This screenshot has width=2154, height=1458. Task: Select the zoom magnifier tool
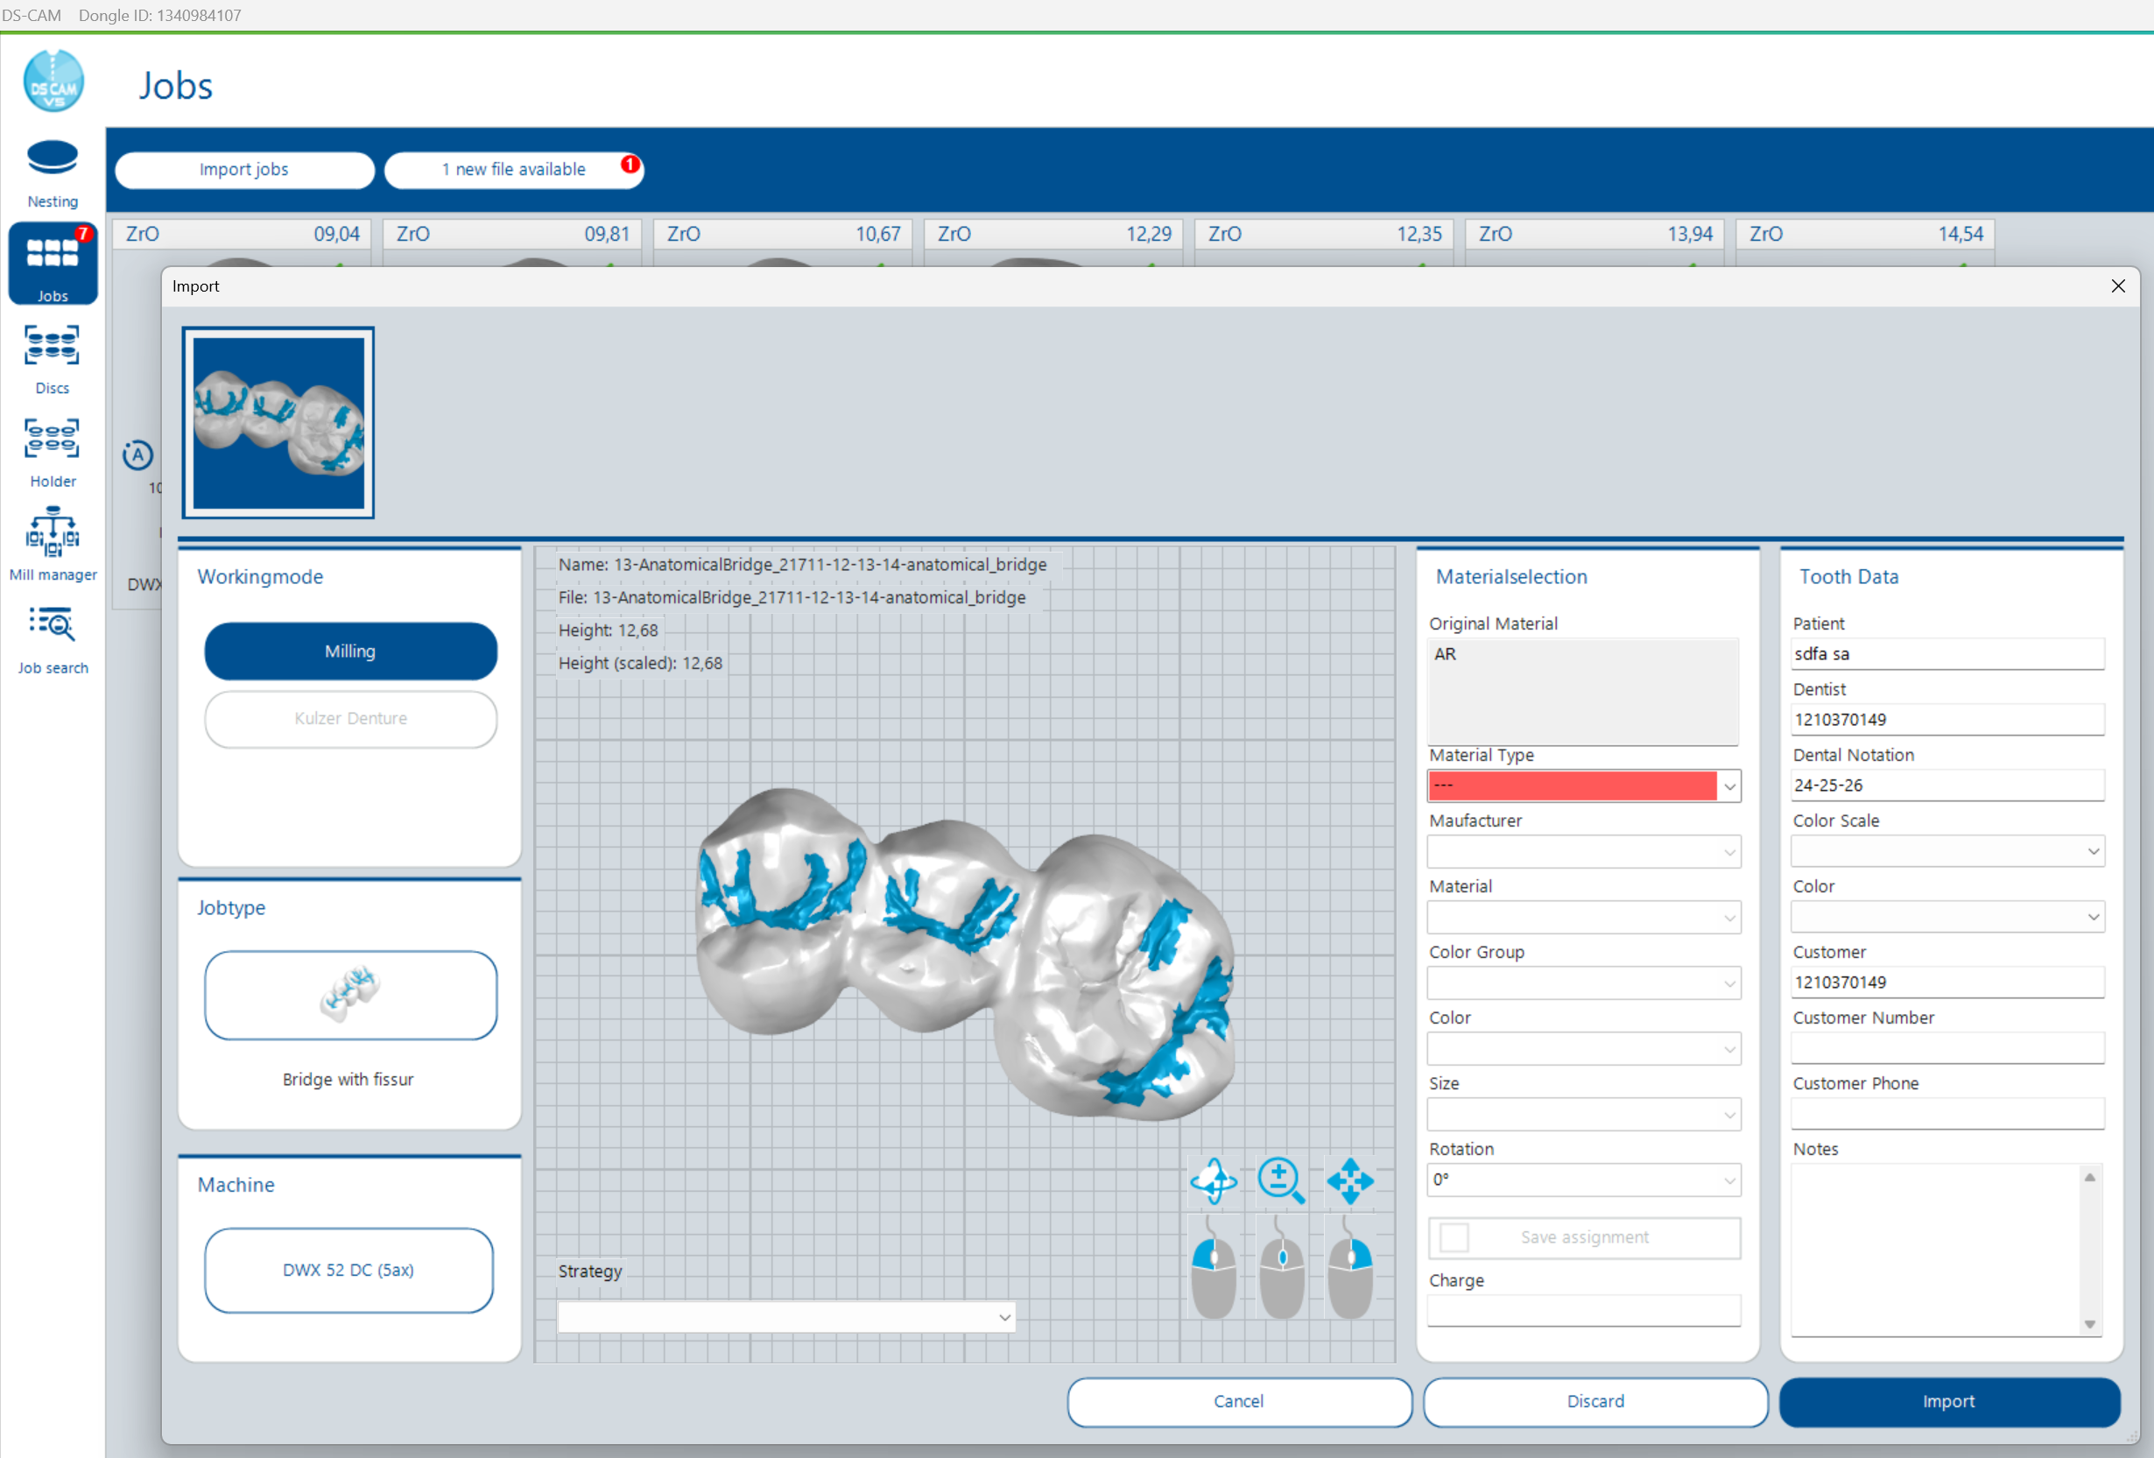click(1281, 1181)
